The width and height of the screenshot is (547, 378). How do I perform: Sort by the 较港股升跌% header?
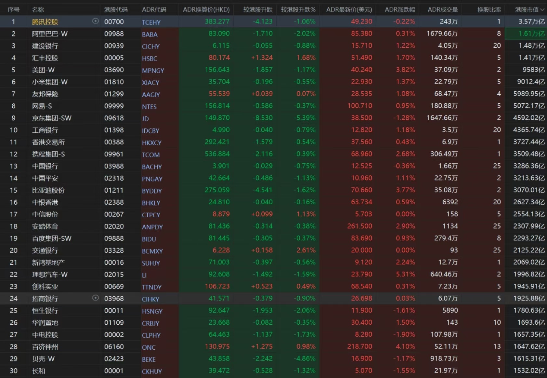pos(298,10)
